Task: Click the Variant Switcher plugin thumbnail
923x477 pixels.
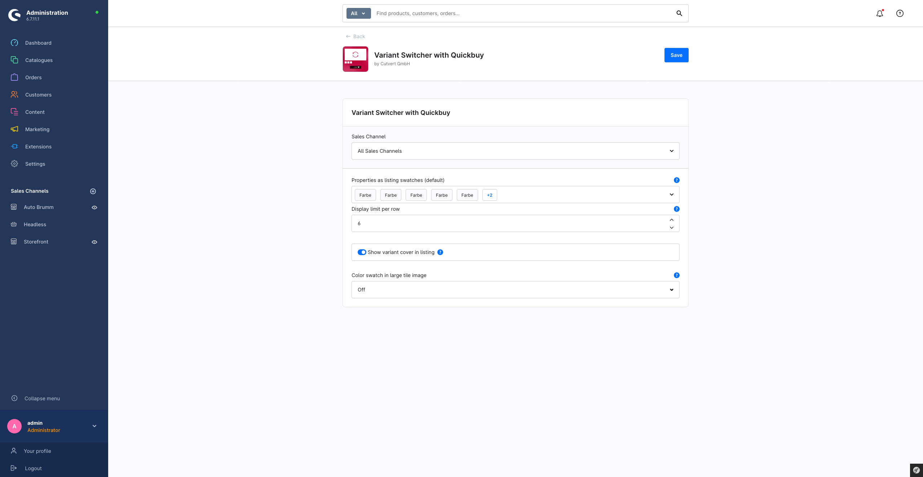Action: click(x=355, y=59)
